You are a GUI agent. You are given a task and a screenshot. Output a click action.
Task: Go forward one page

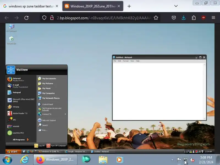point(16,18)
